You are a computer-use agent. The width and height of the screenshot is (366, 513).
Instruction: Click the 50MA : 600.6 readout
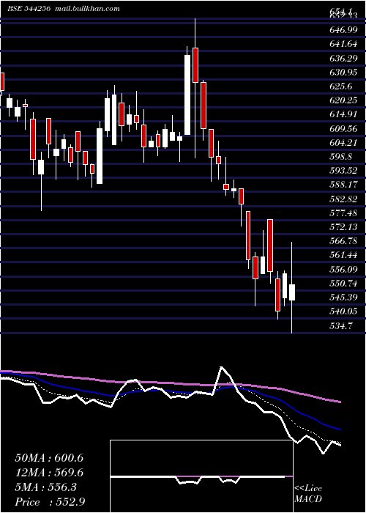coord(49,458)
